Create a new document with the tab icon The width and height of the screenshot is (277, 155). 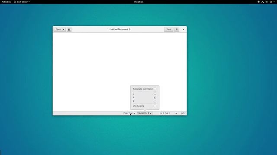pos(69,30)
